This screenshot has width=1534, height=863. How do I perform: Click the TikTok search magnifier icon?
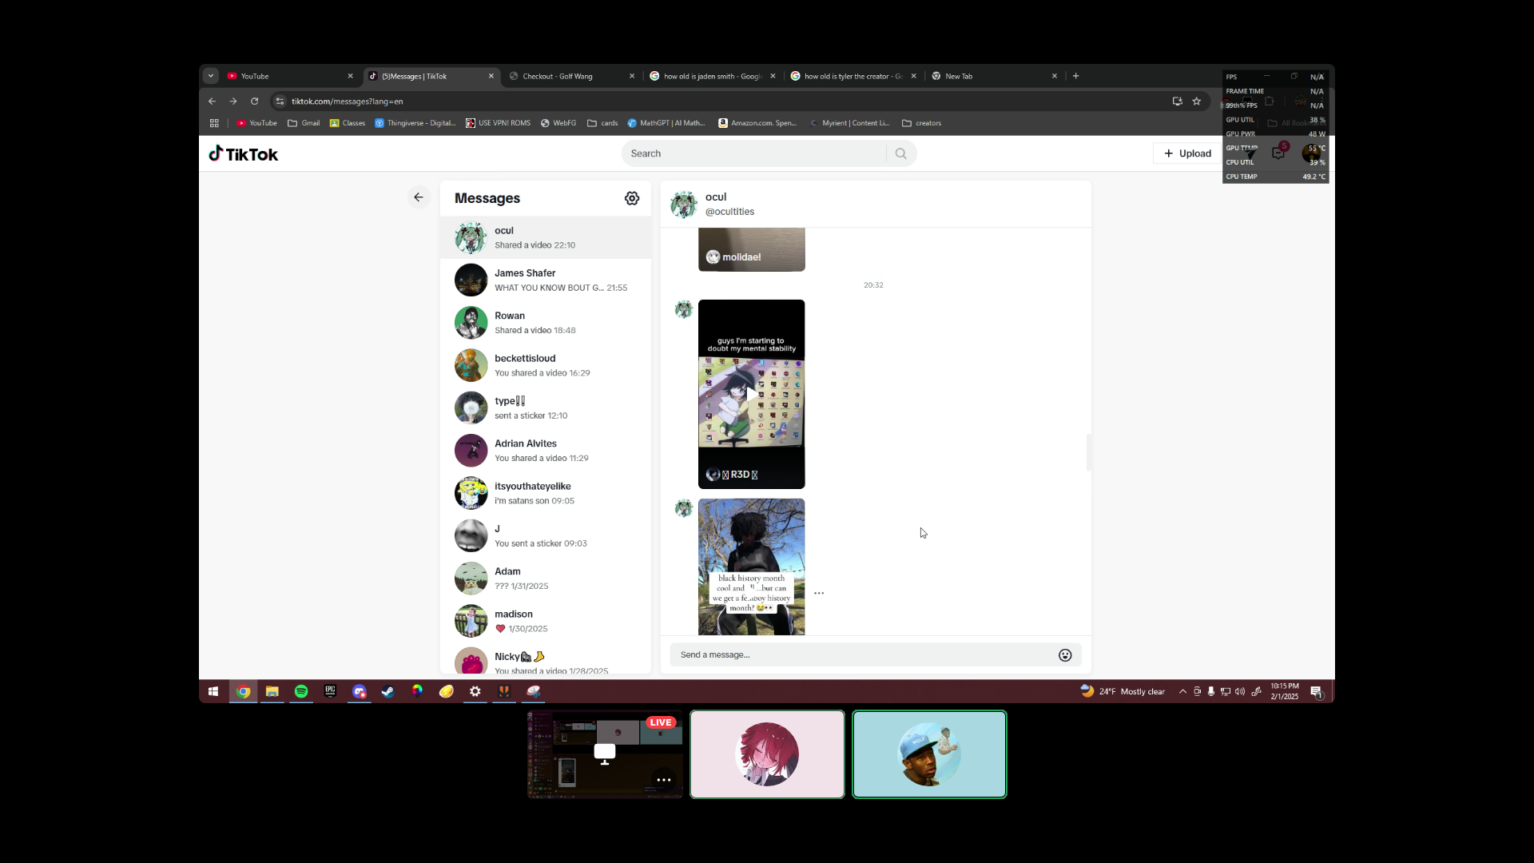click(901, 153)
